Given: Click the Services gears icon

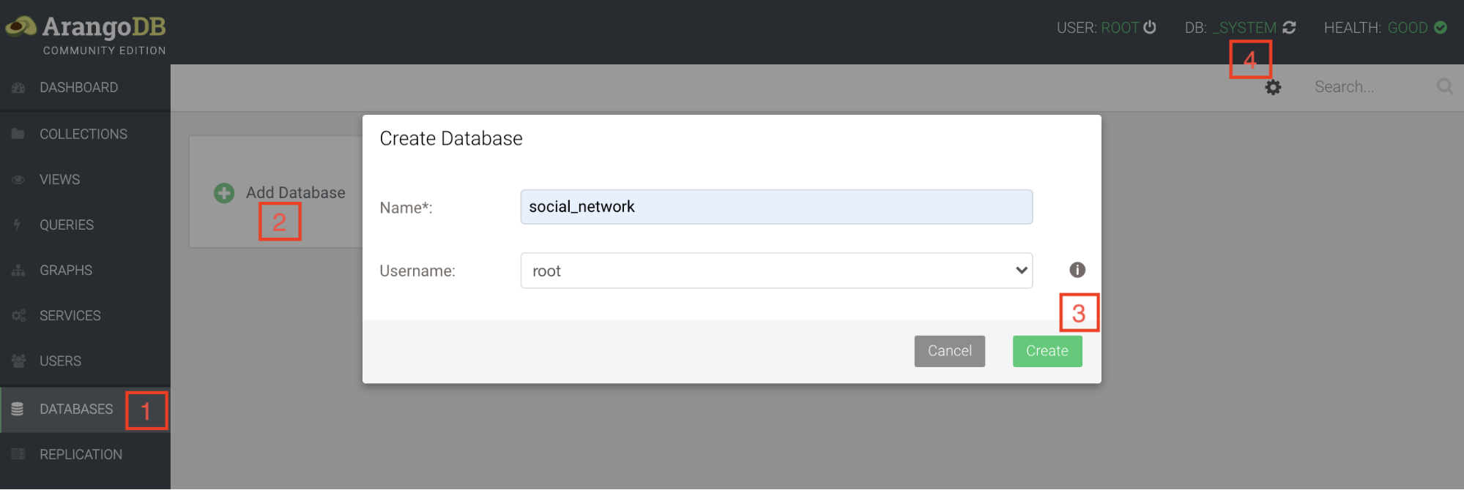Looking at the screenshot, I should (18, 315).
